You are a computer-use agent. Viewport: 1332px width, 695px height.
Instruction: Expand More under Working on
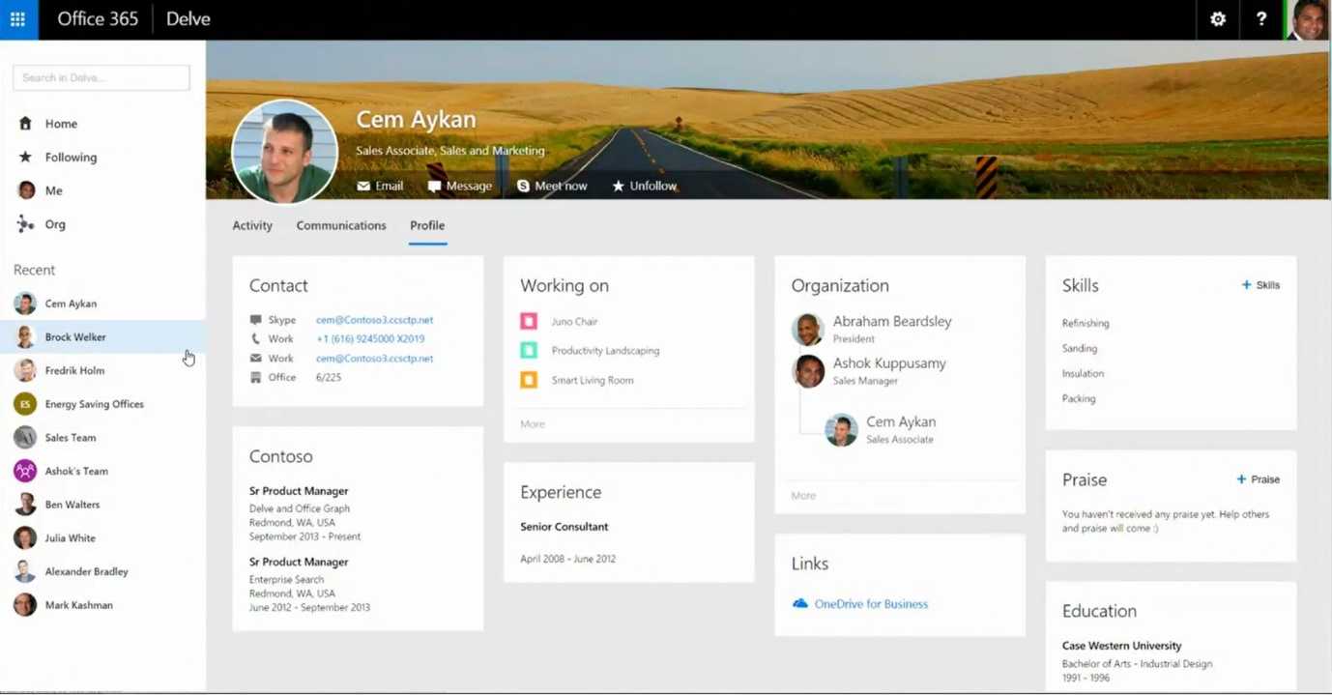[x=533, y=424]
